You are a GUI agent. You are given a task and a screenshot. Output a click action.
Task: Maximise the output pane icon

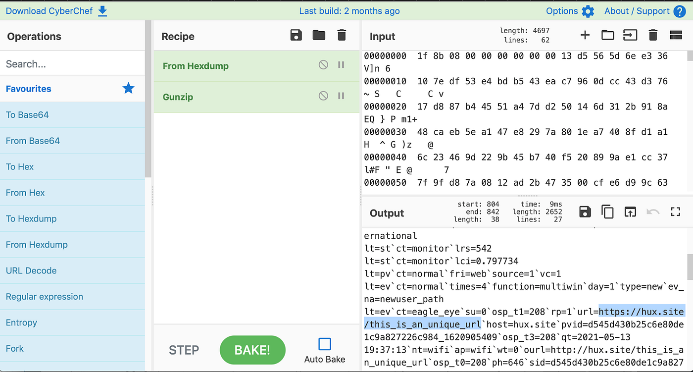[676, 212]
